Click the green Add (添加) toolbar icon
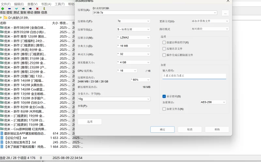 pyautogui.click(x=3, y=9)
